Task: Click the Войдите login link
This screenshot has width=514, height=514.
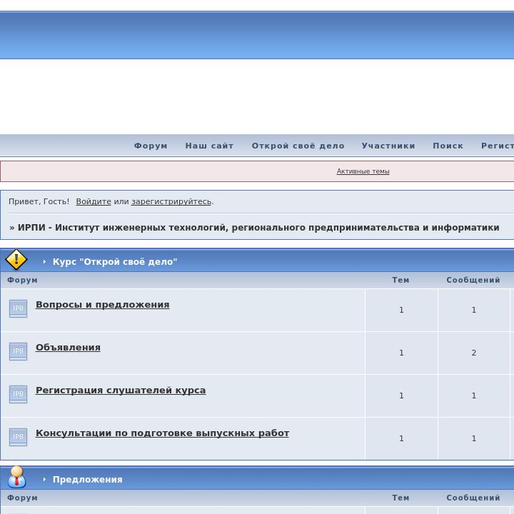Action: coord(94,201)
